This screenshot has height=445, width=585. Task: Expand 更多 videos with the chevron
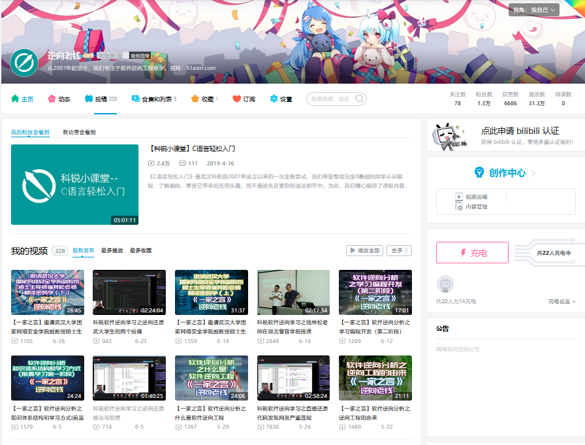pyautogui.click(x=399, y=250)
